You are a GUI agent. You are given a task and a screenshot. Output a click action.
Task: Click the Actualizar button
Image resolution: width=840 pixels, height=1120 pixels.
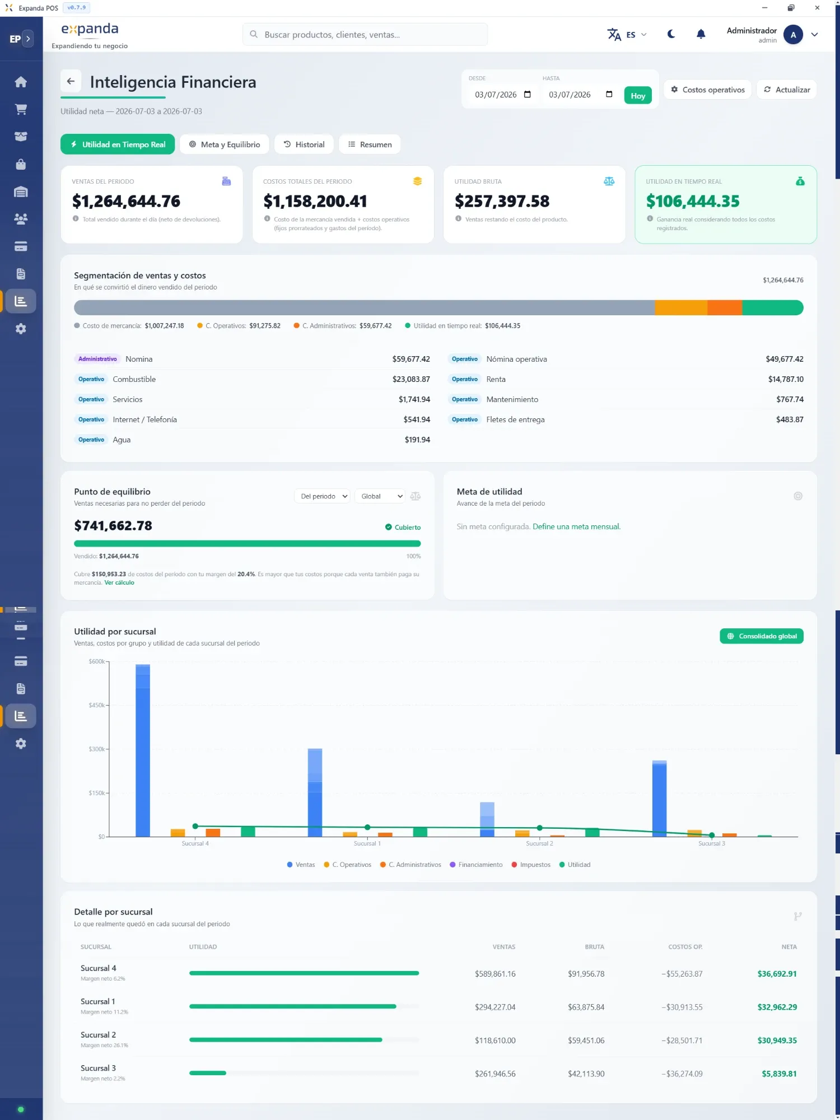(x=787, y=90)
